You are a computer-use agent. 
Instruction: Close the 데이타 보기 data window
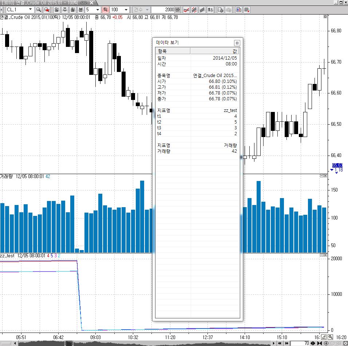[237, 43]
